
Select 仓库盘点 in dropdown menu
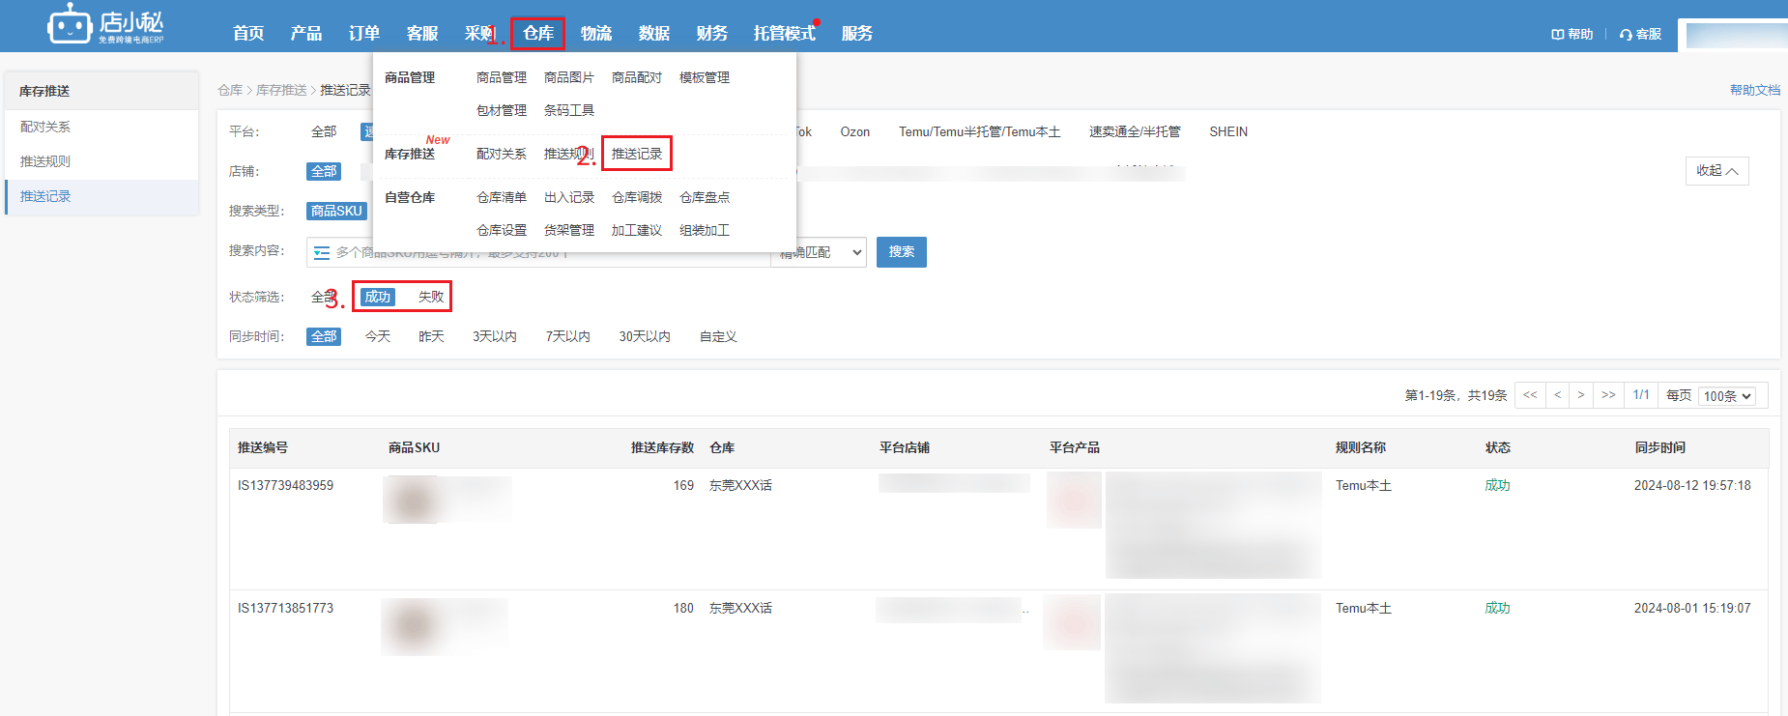tap(705, 197)
